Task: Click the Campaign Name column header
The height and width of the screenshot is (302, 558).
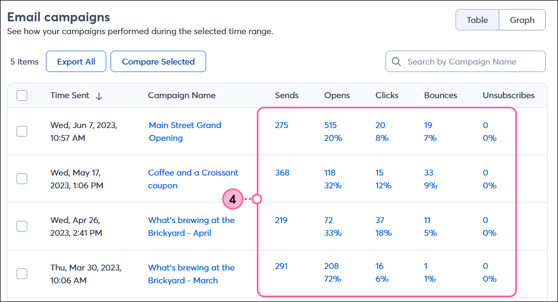Action: pyautogui.click(x=182, y=96)
